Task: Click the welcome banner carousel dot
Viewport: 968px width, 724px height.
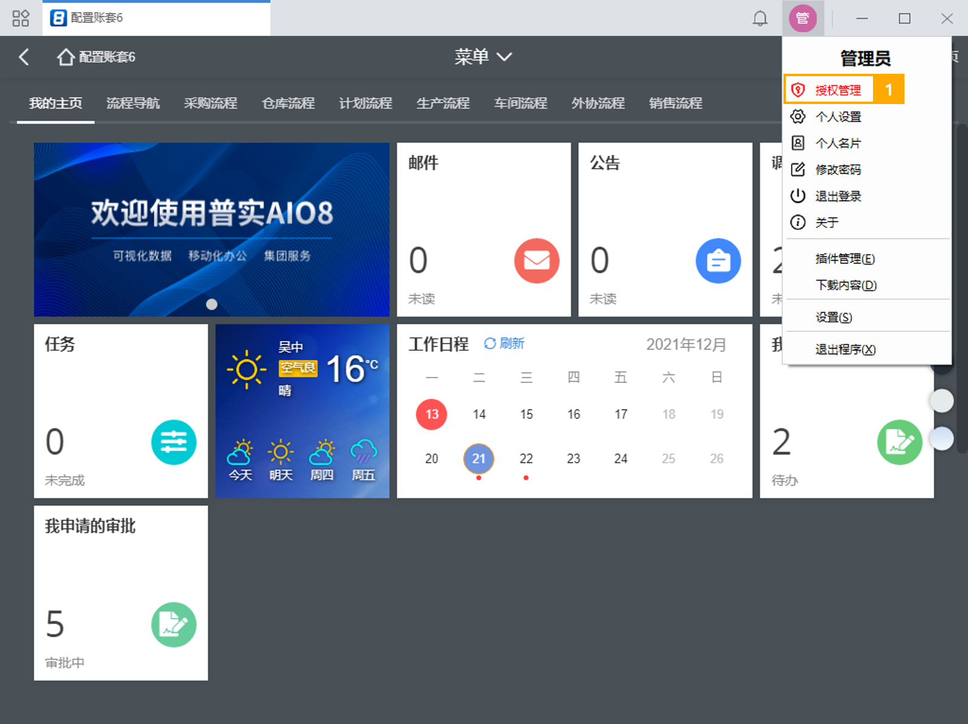Action: [x=211, y=304]
